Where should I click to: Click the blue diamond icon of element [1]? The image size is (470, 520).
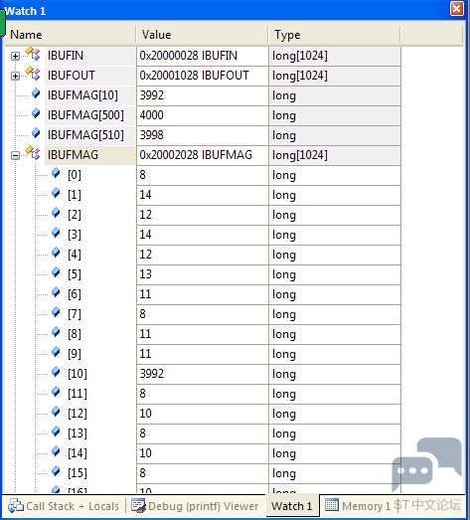56,193
